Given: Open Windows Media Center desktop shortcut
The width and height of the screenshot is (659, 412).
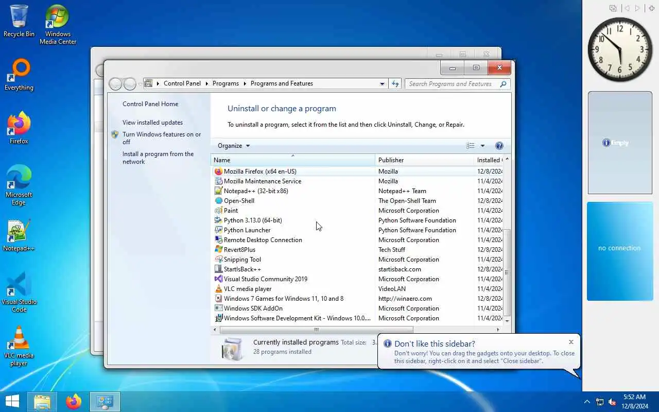Looking at the screenshot, I should pos(58,25).
